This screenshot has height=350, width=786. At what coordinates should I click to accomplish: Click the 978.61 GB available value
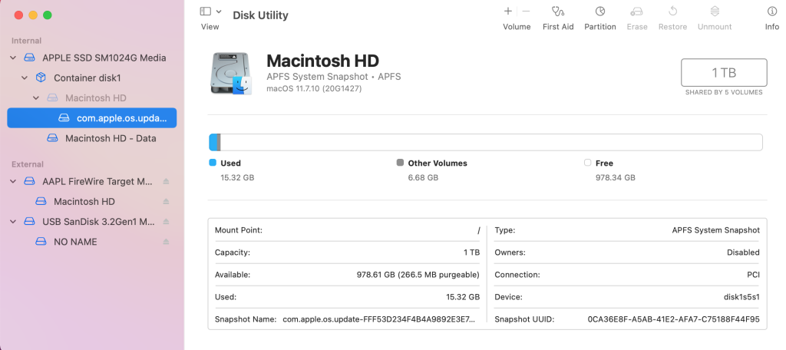418,275
